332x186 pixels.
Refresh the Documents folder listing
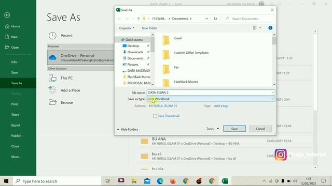click(215, 19)
